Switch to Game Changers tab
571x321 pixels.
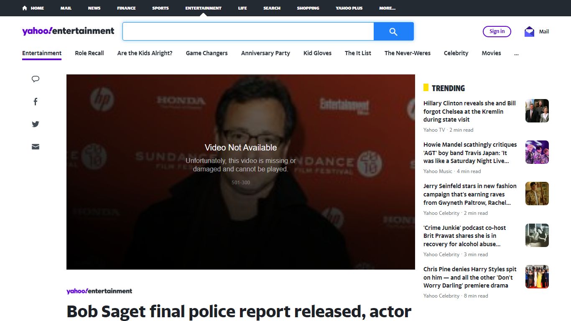[x=207, y=53]
